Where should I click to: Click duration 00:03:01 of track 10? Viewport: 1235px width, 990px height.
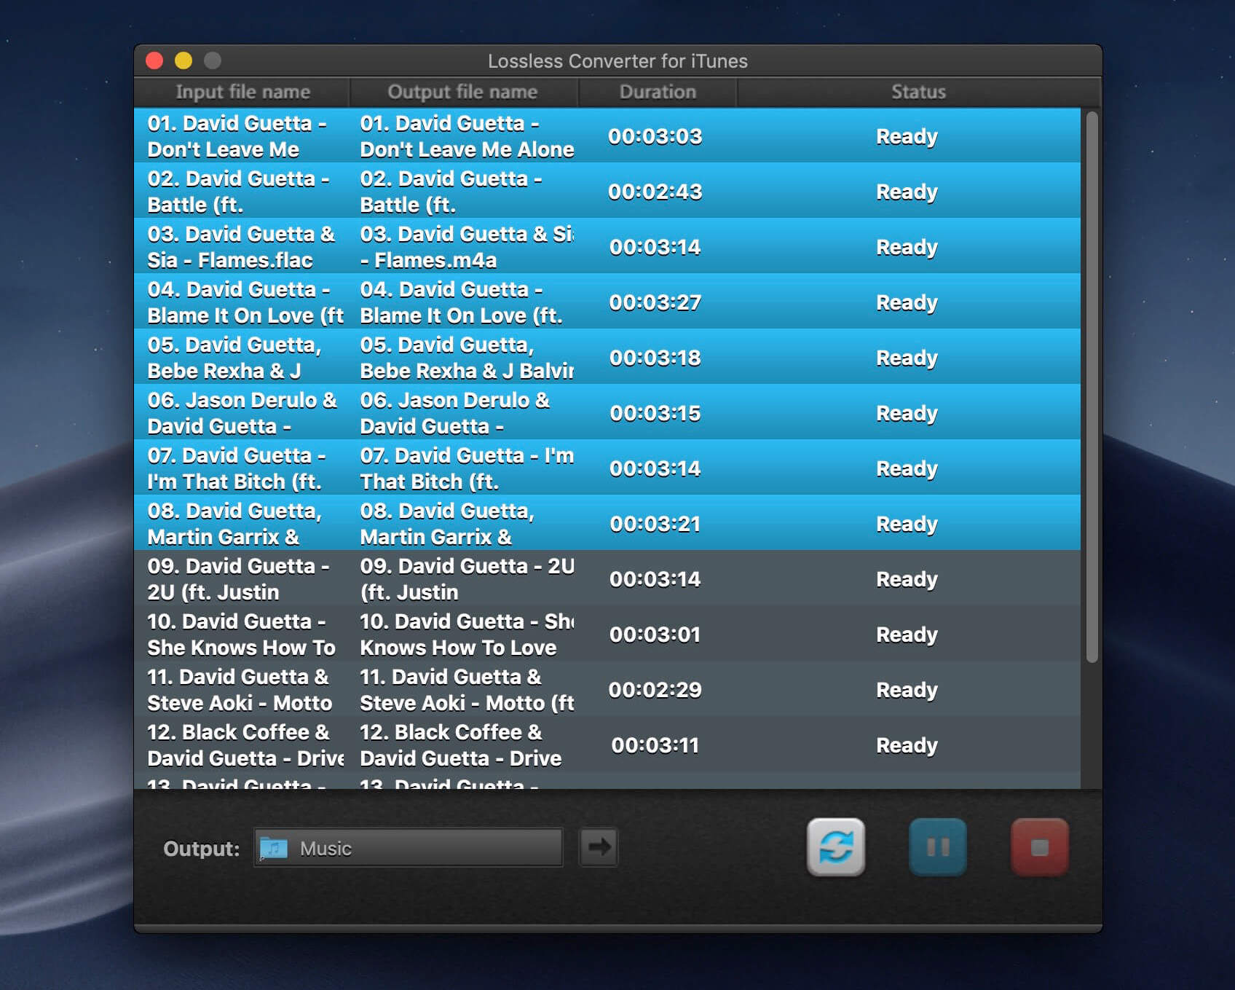point(655,635)
